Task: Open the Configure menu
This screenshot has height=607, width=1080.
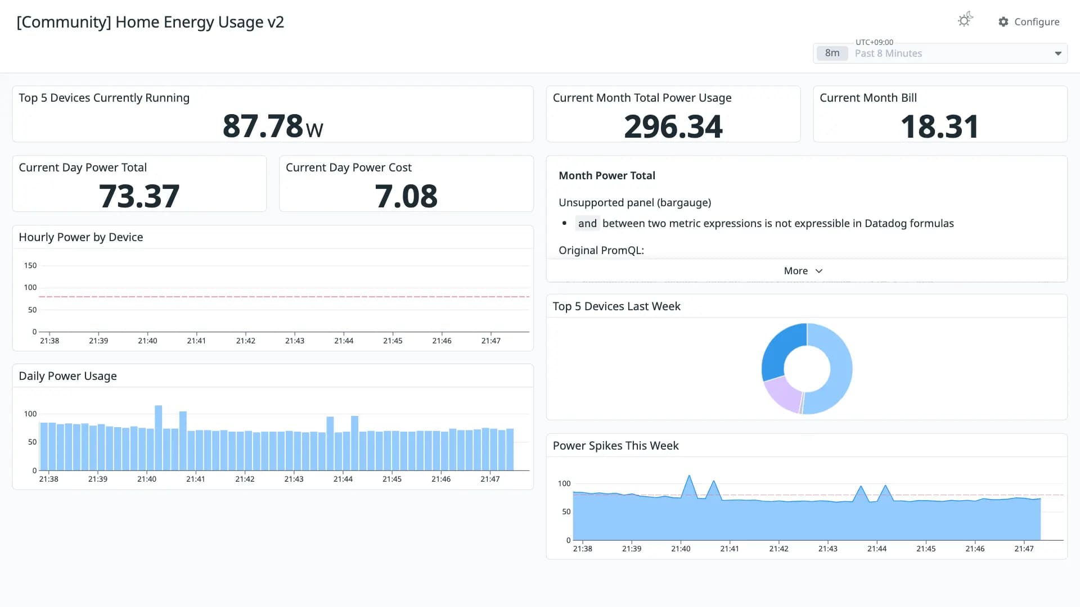Action: pyautogui.click(x=1029, y=22)
